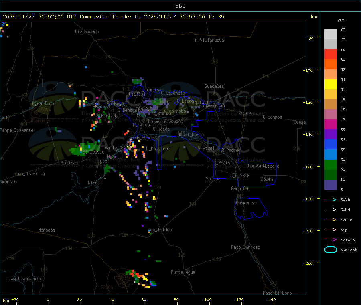The height and width of the screenshot is (305, 361).
Task: Click the C_Española map label
Action: tap(173, 93)
